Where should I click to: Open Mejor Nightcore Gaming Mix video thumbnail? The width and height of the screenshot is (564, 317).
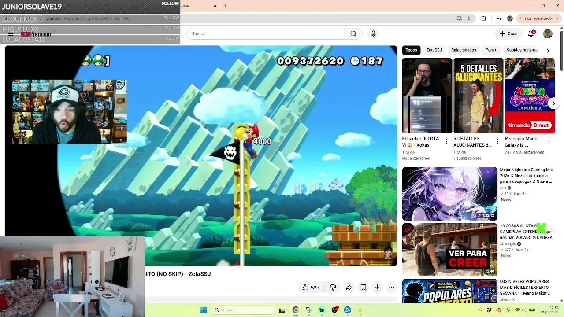(449, 194)
